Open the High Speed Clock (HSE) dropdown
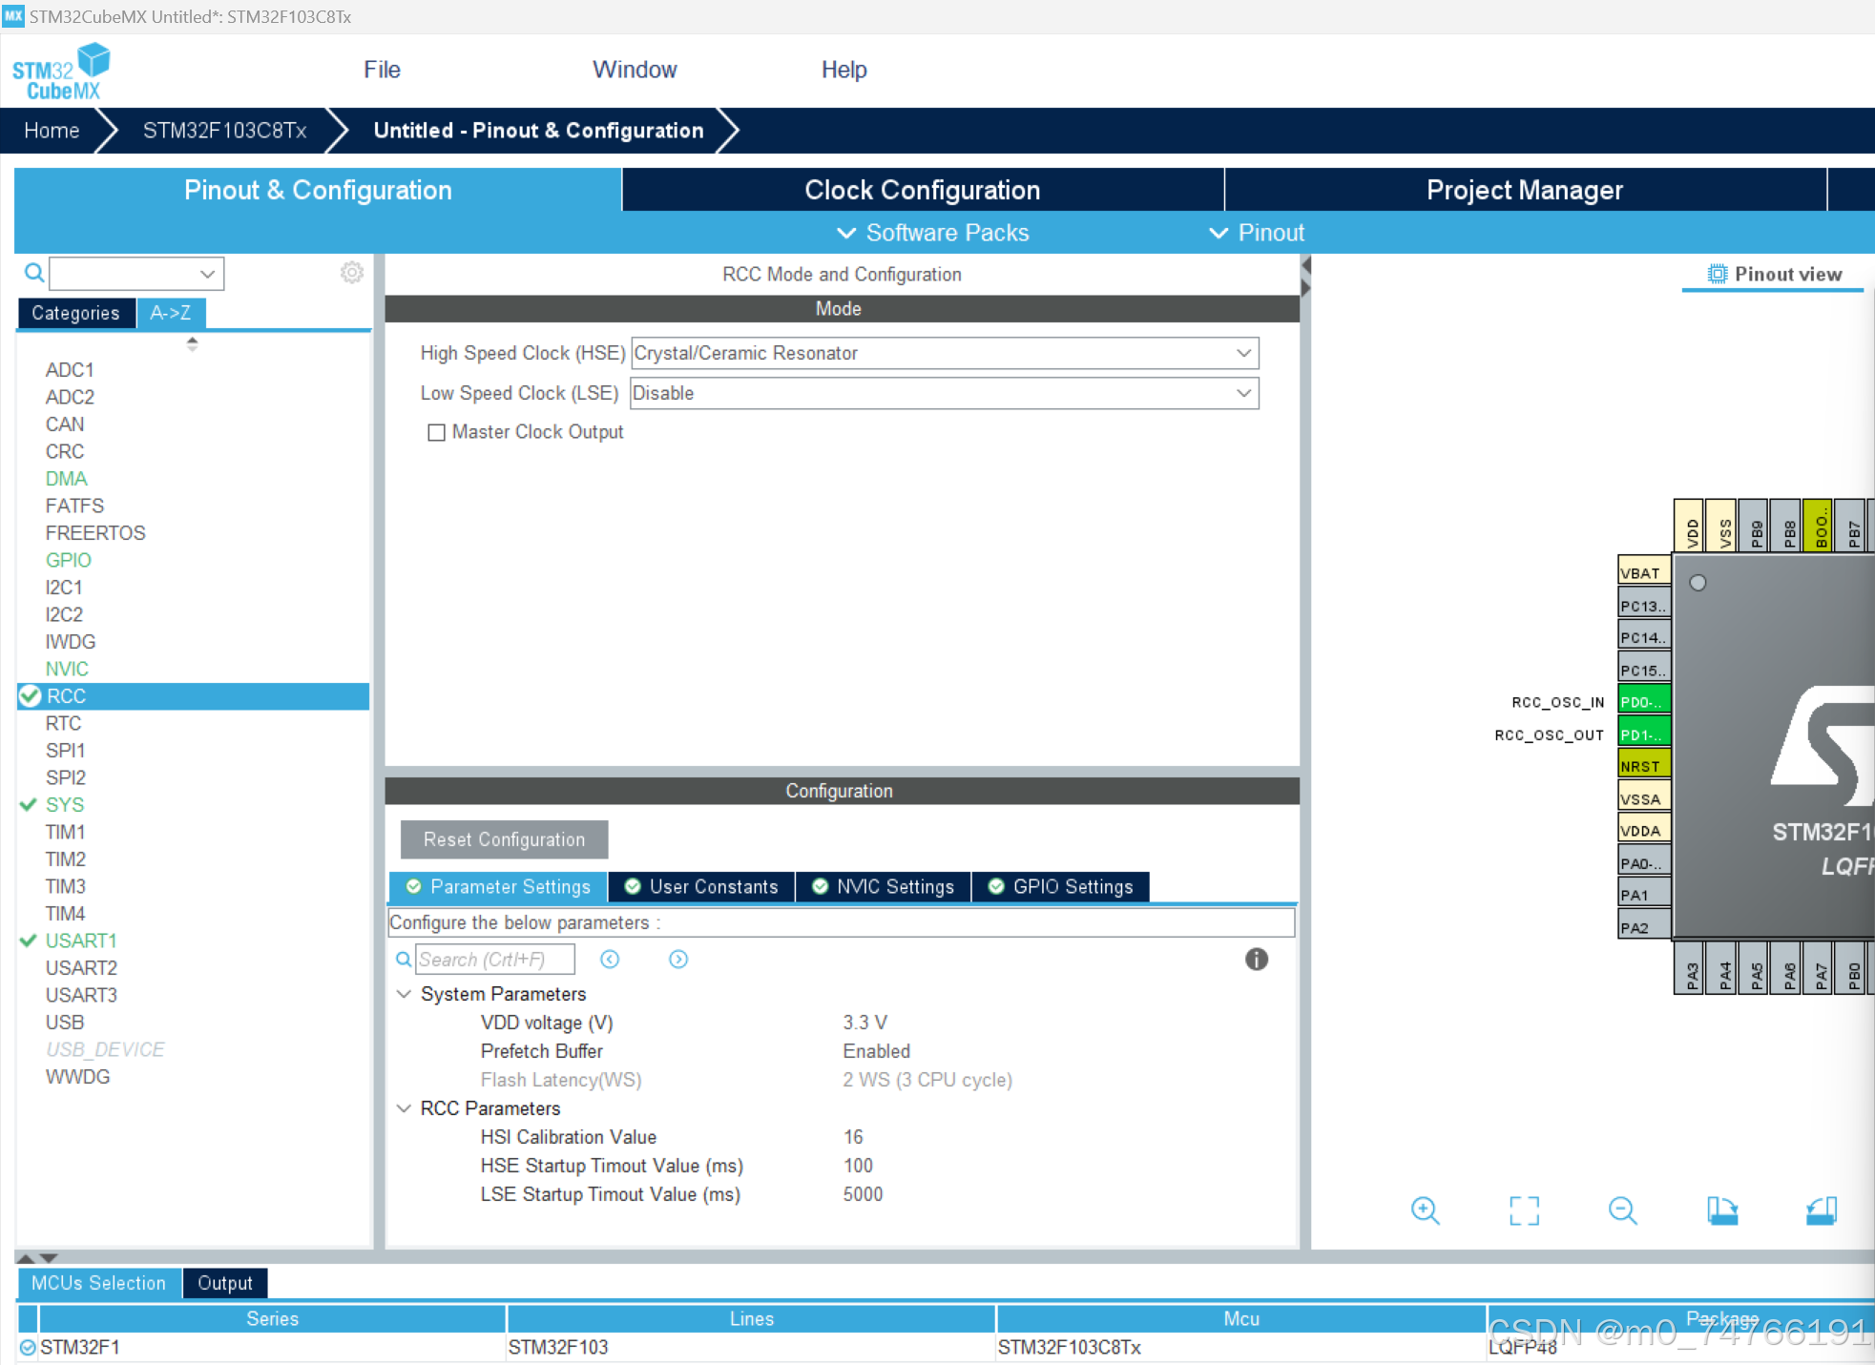 pos(1242,353)
